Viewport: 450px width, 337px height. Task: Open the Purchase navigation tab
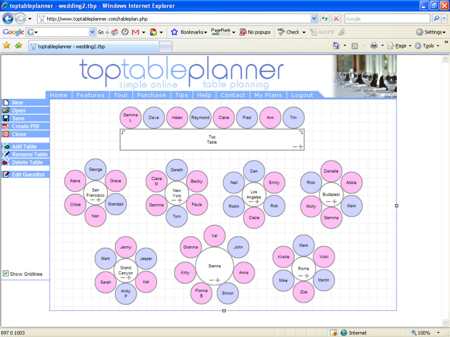[x=152, y=95]
